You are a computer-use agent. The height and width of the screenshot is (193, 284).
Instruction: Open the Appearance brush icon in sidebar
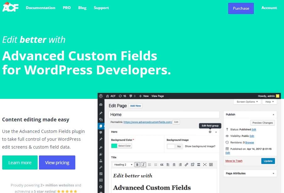pyautogui.click(x=101, y=148)
